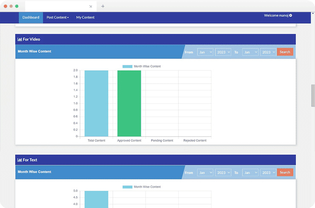Click the page's vertical scrollbar thumb
The height and width of the screenshot is (208, 315).
(313, 96)
